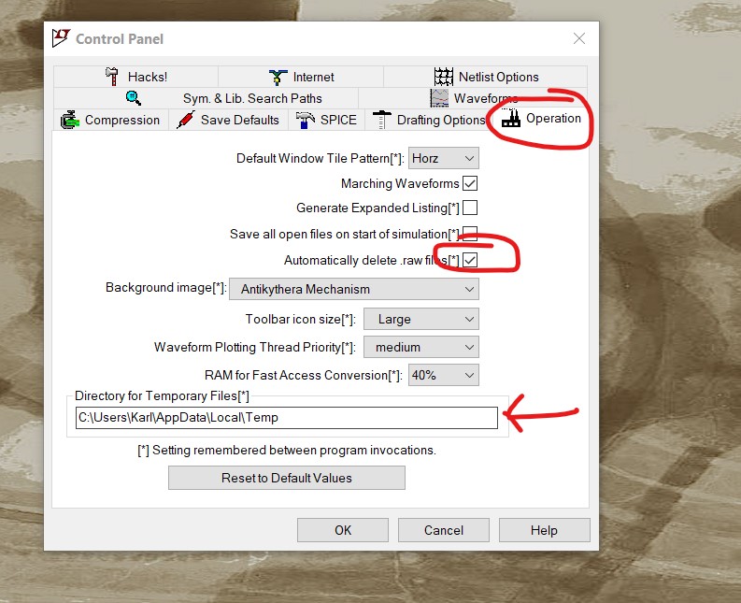The image size is (741, 603).
Task: Select the Sym. & Lib. Search Paths tab
Action: pos(207,98)
